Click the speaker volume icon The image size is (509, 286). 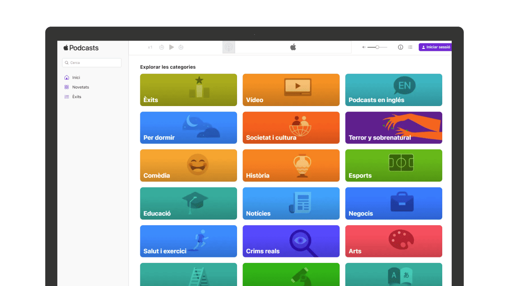(363, 47)
